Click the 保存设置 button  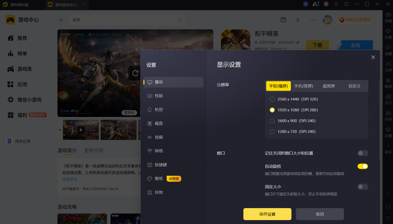click(267, 214)
